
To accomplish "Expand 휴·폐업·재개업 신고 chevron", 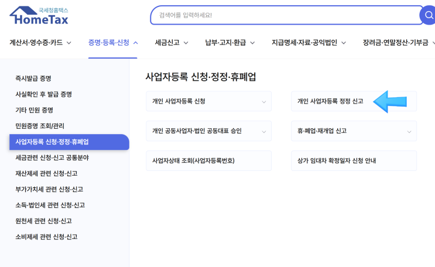I will 409,132.
